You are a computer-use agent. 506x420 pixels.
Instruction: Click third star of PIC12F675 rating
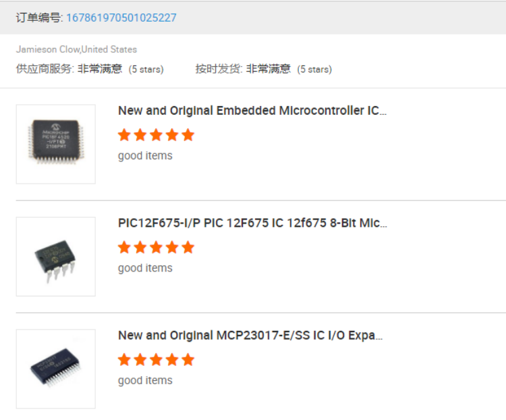157,248
